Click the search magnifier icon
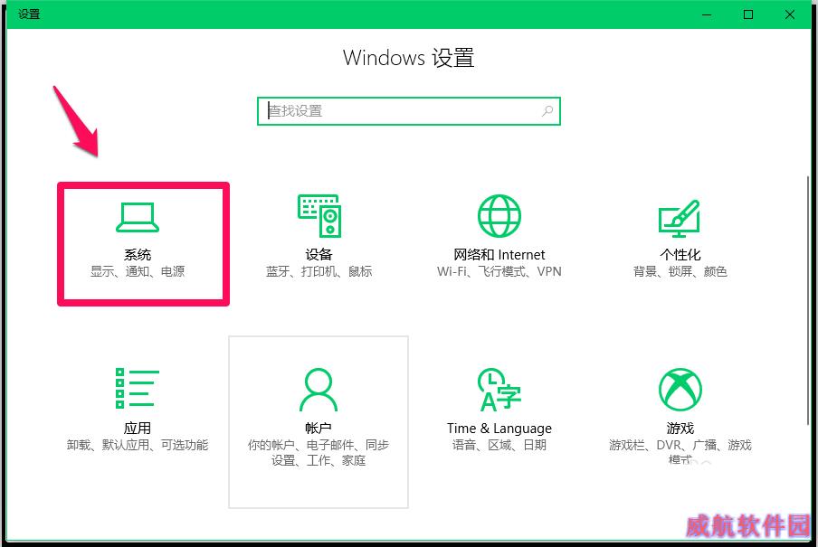The width and height of the screenshot is (818, 547). point(547,111)
